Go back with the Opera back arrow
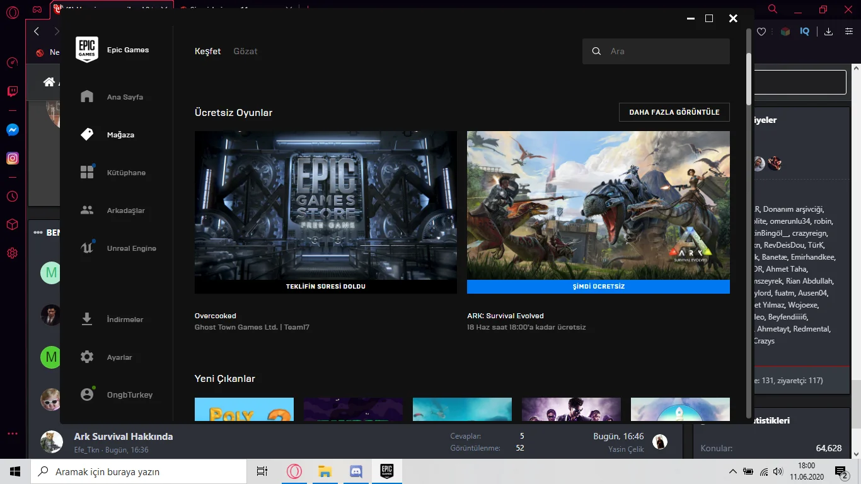 [37, 31]
